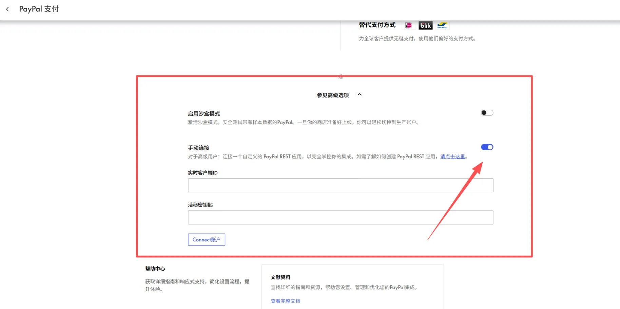Image resolution: width=620 pixels, height=309 pixels.
Task: Select the blik payment icon
Action: 426,25
